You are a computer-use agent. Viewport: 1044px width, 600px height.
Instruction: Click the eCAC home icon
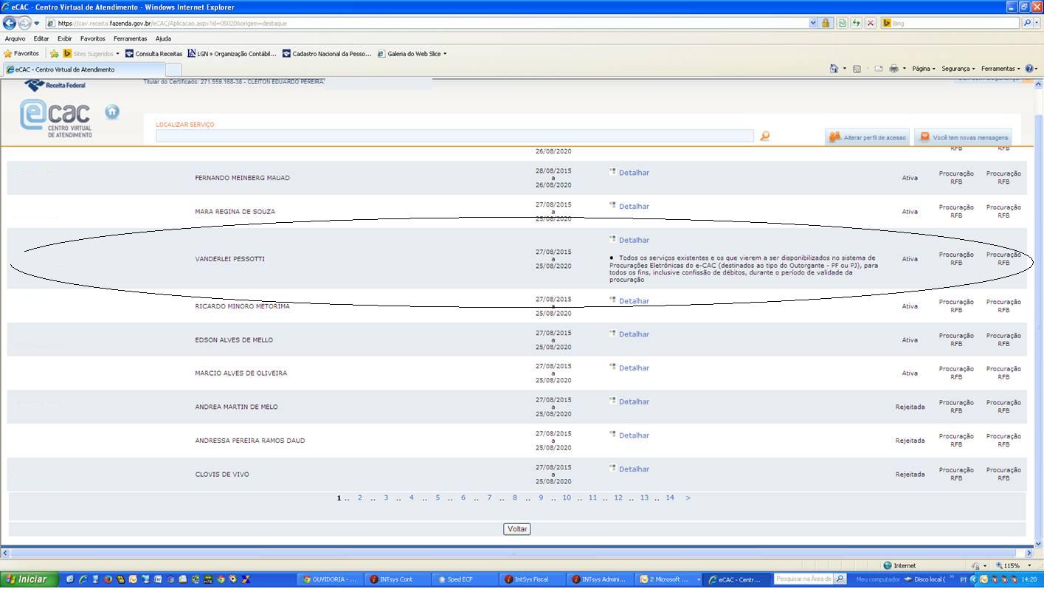pyautogui.click(x=112, y=111)
